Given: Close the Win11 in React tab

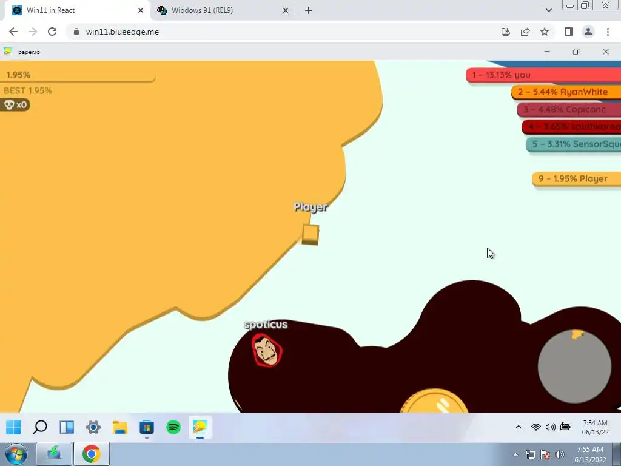Looking at the screenshot, I should tap(141, 10).
